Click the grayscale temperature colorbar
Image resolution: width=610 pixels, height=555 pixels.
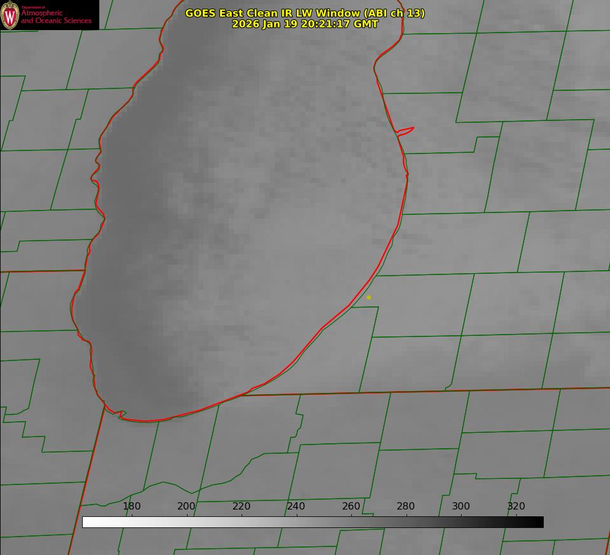pos(313,522)
